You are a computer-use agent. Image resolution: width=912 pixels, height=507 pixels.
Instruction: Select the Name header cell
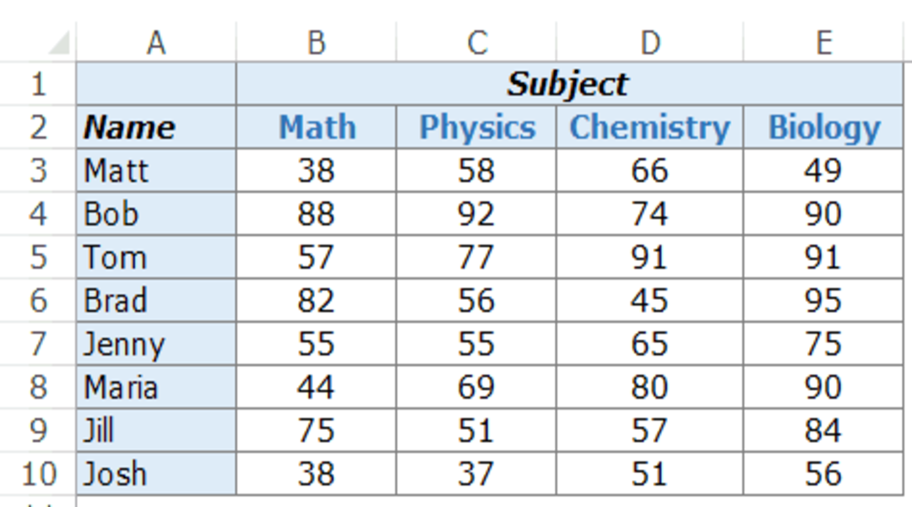(156, 127)
